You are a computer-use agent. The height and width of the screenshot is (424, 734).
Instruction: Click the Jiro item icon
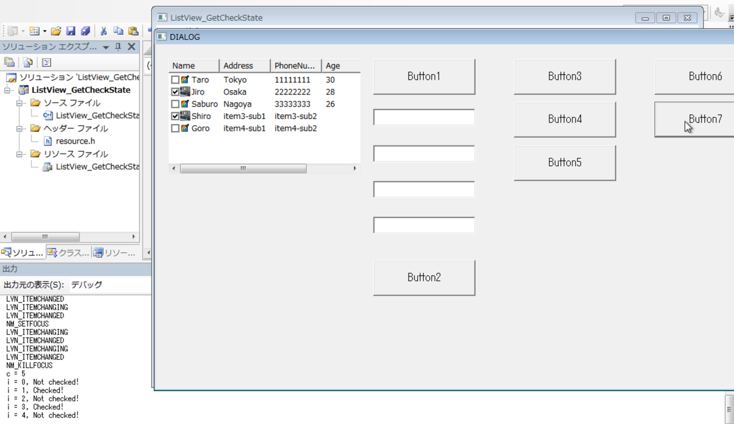point(185,92)
